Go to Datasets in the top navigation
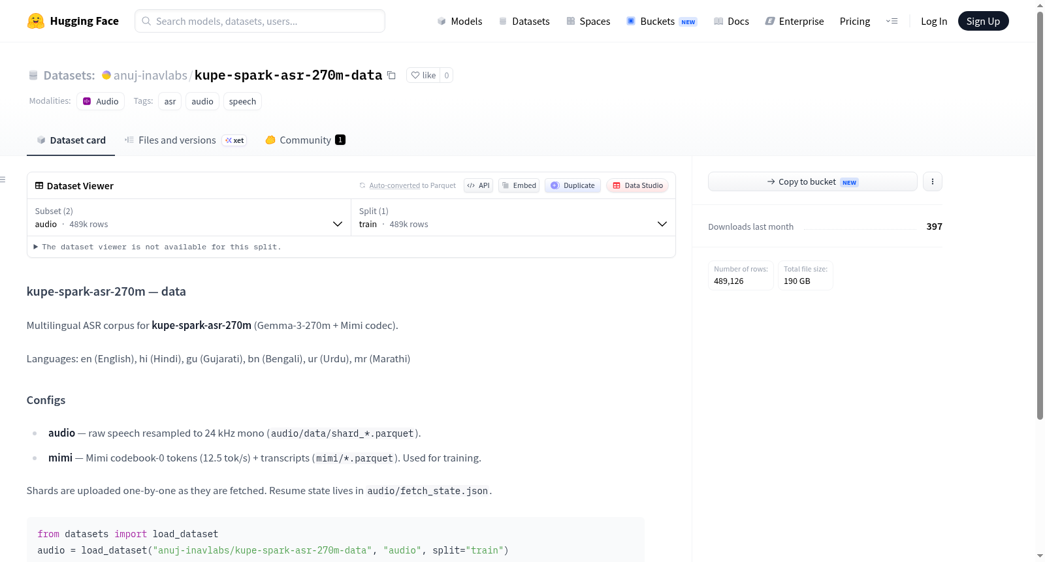 coord(524,21)
